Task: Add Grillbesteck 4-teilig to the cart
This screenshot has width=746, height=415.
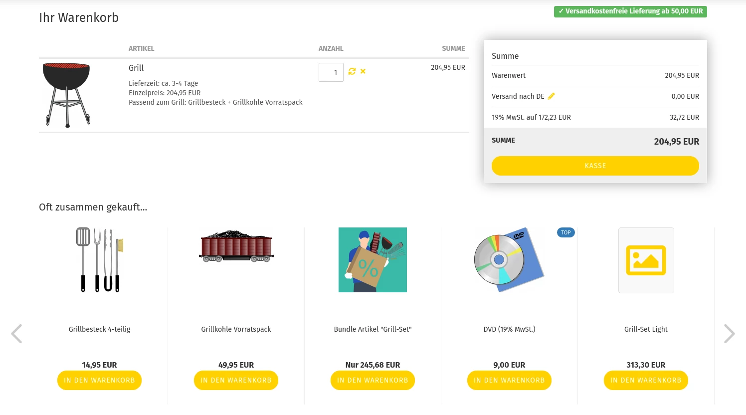Action: 100,380
